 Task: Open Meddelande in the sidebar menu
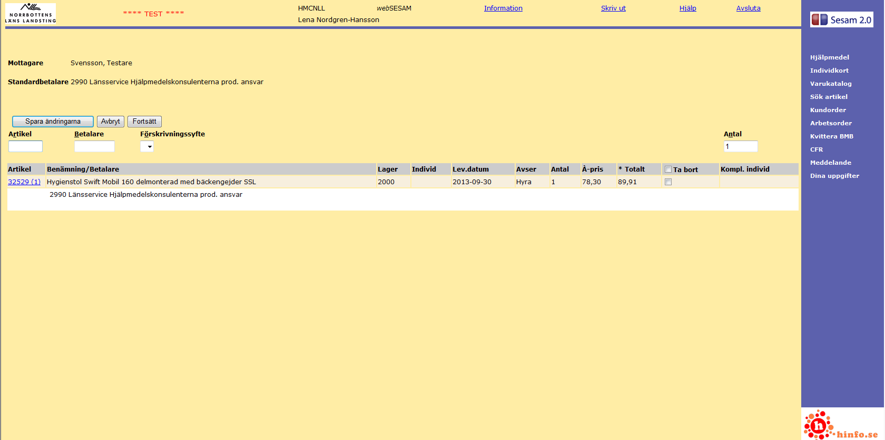831,163
